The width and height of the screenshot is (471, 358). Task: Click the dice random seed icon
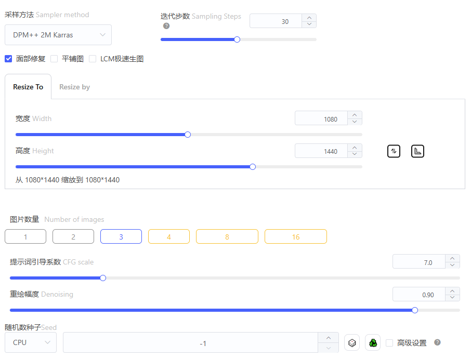tap(352, 342)
